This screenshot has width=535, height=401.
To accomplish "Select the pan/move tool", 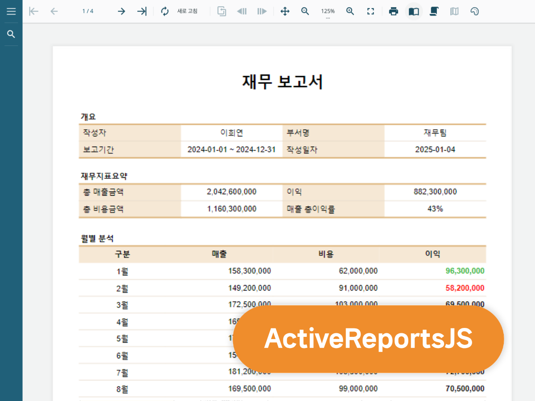I will pos(284,11).
